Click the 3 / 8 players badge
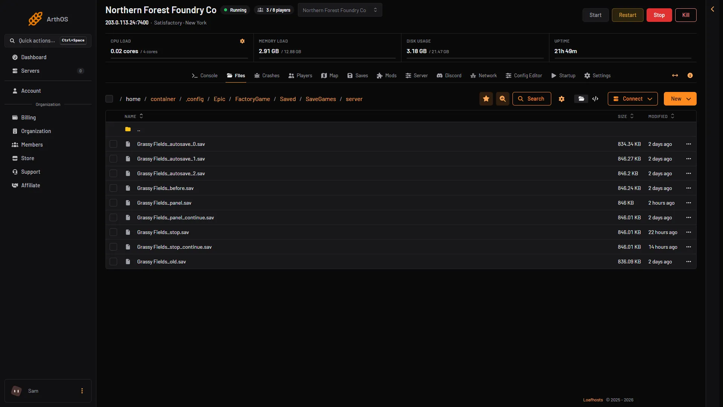Viewport: 723px width, 407px height. (274, 10)
